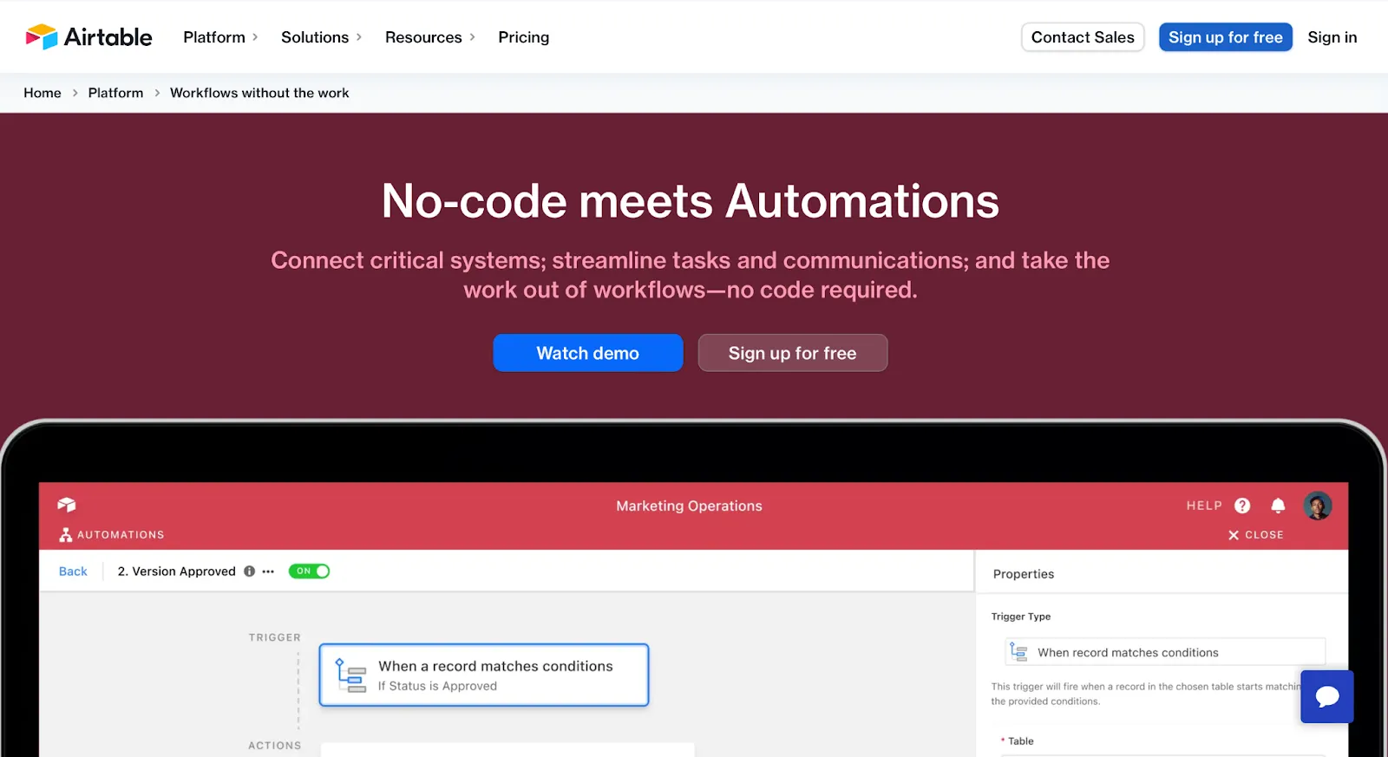Expand the Platform menu
The height and width of the screenshot is (757, 1388).
(220, 37)
